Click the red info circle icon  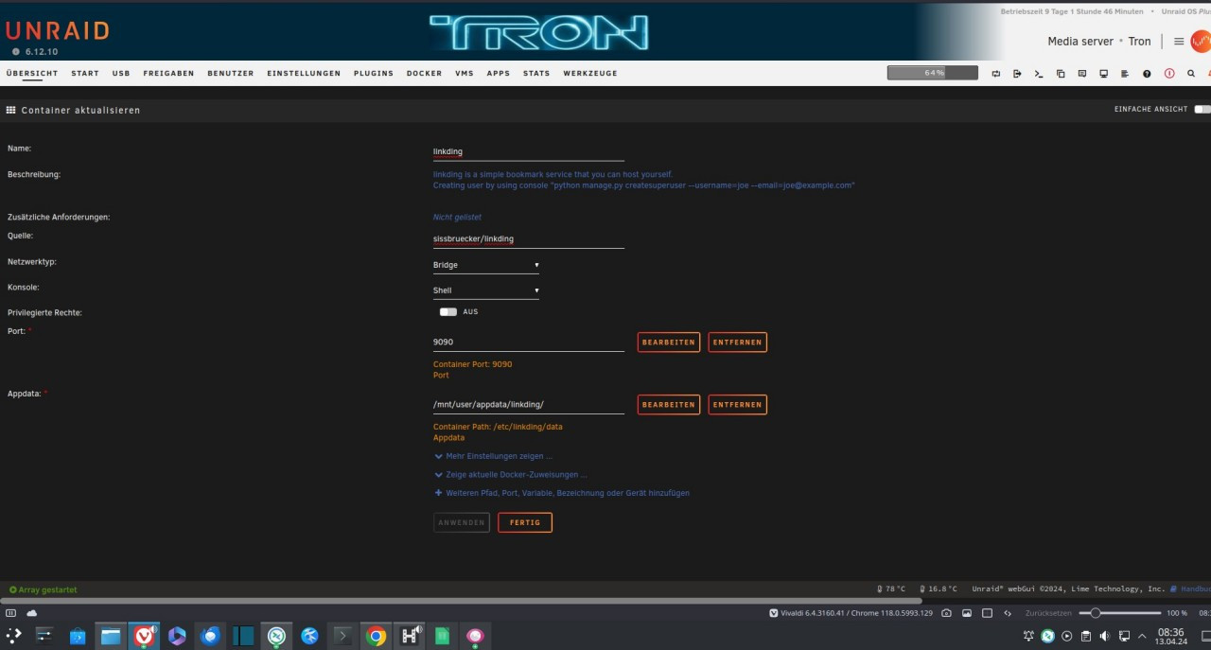click(1169, 73)
